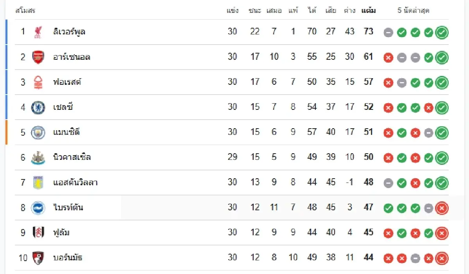Click the Aston Villa crest icon
469x274 pixels.
click(x=38, y=183)
